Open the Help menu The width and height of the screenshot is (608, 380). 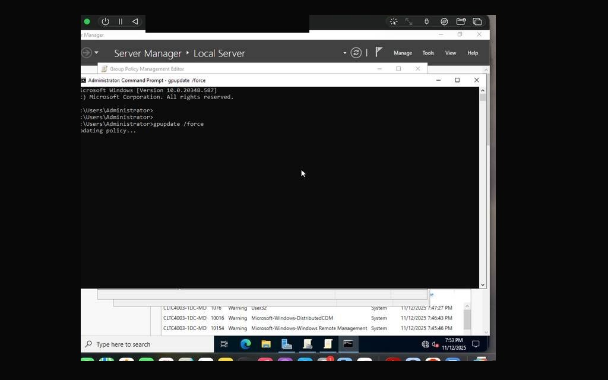pyautogui.click(x=473, y=53)
